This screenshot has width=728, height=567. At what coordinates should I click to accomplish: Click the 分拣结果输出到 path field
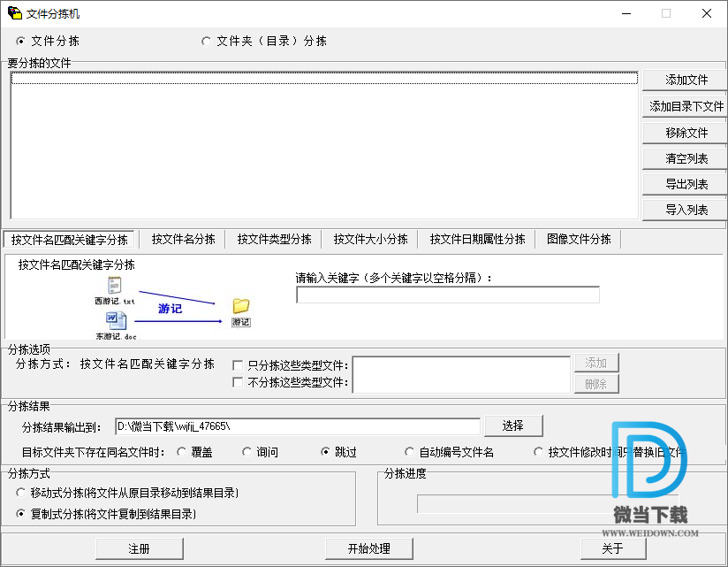coord(298,426)
